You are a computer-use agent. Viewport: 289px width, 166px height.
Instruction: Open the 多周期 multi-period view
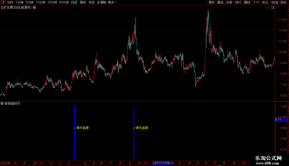pos(101,2)
